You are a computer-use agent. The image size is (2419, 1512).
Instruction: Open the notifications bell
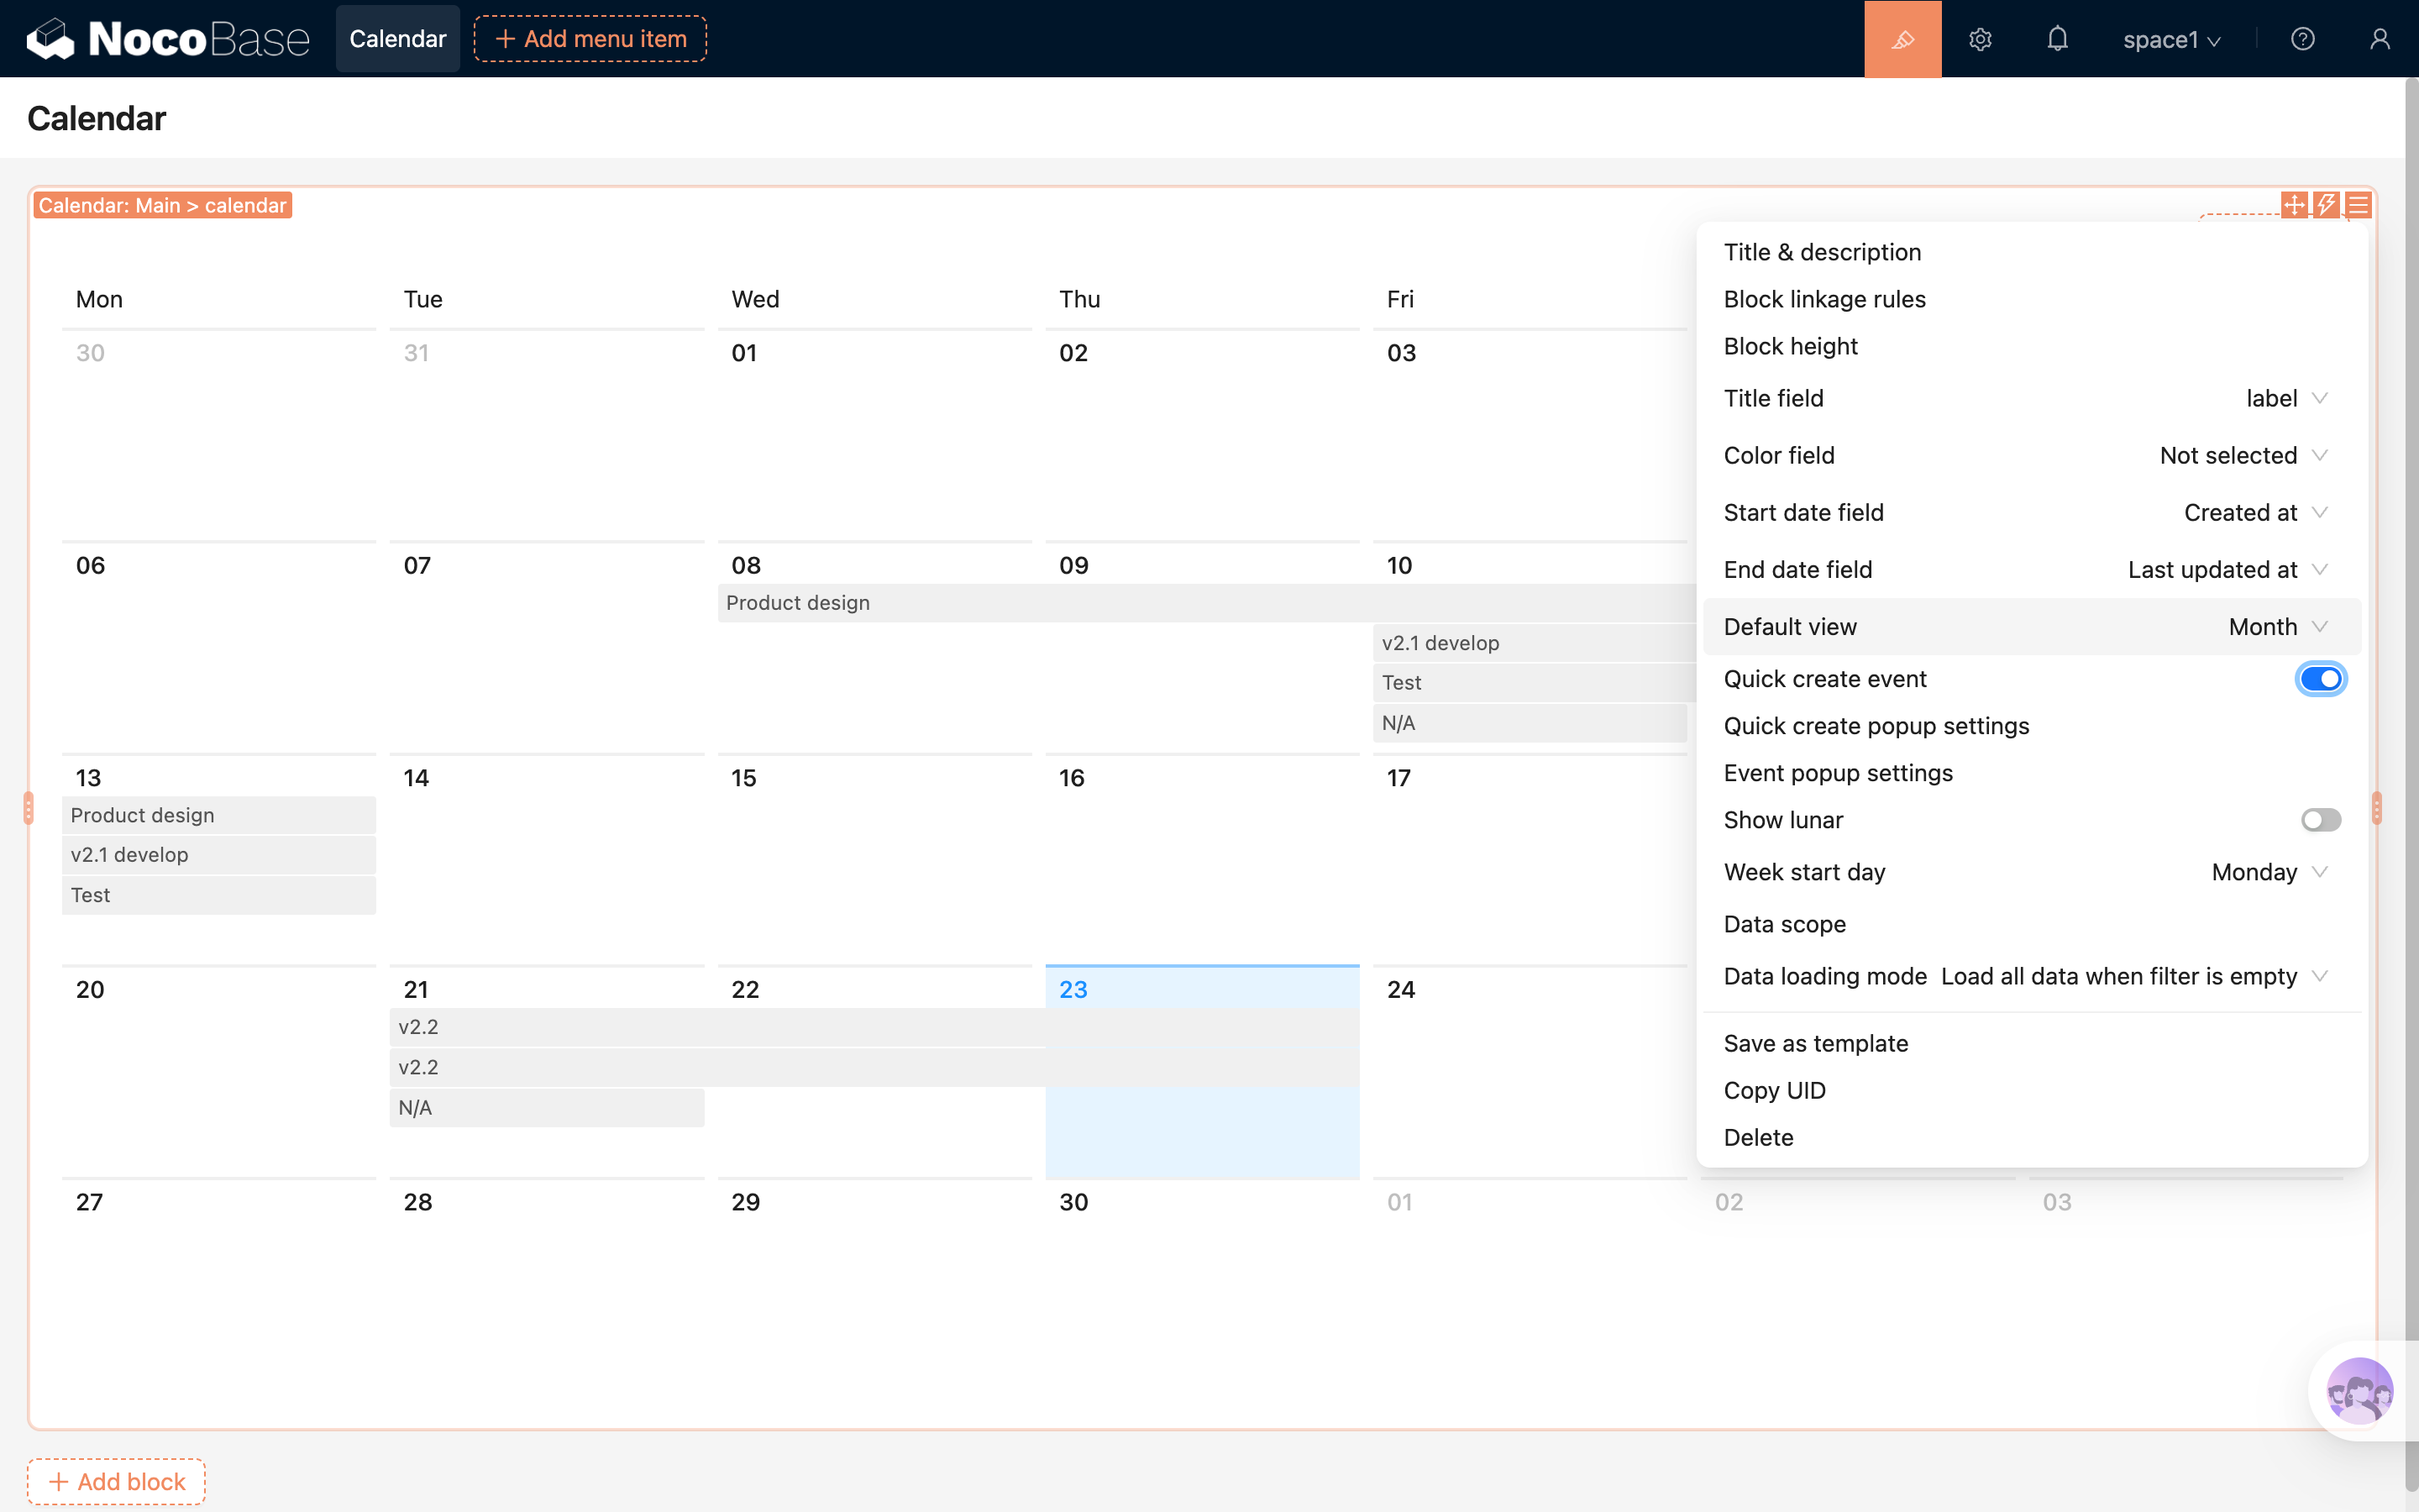click(2057, 39)
